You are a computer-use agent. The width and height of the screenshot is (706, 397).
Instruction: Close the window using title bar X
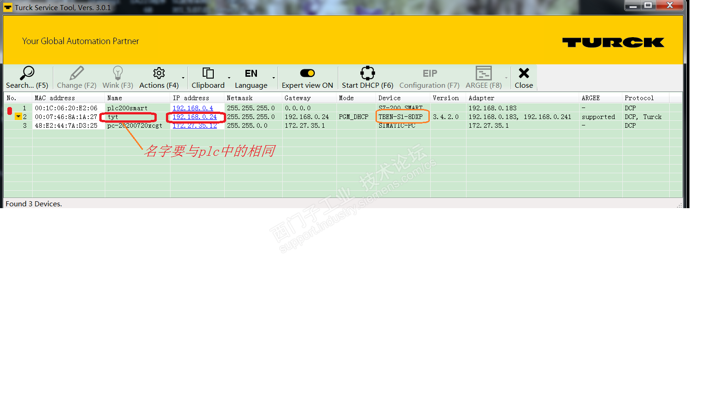click(670, 6)
